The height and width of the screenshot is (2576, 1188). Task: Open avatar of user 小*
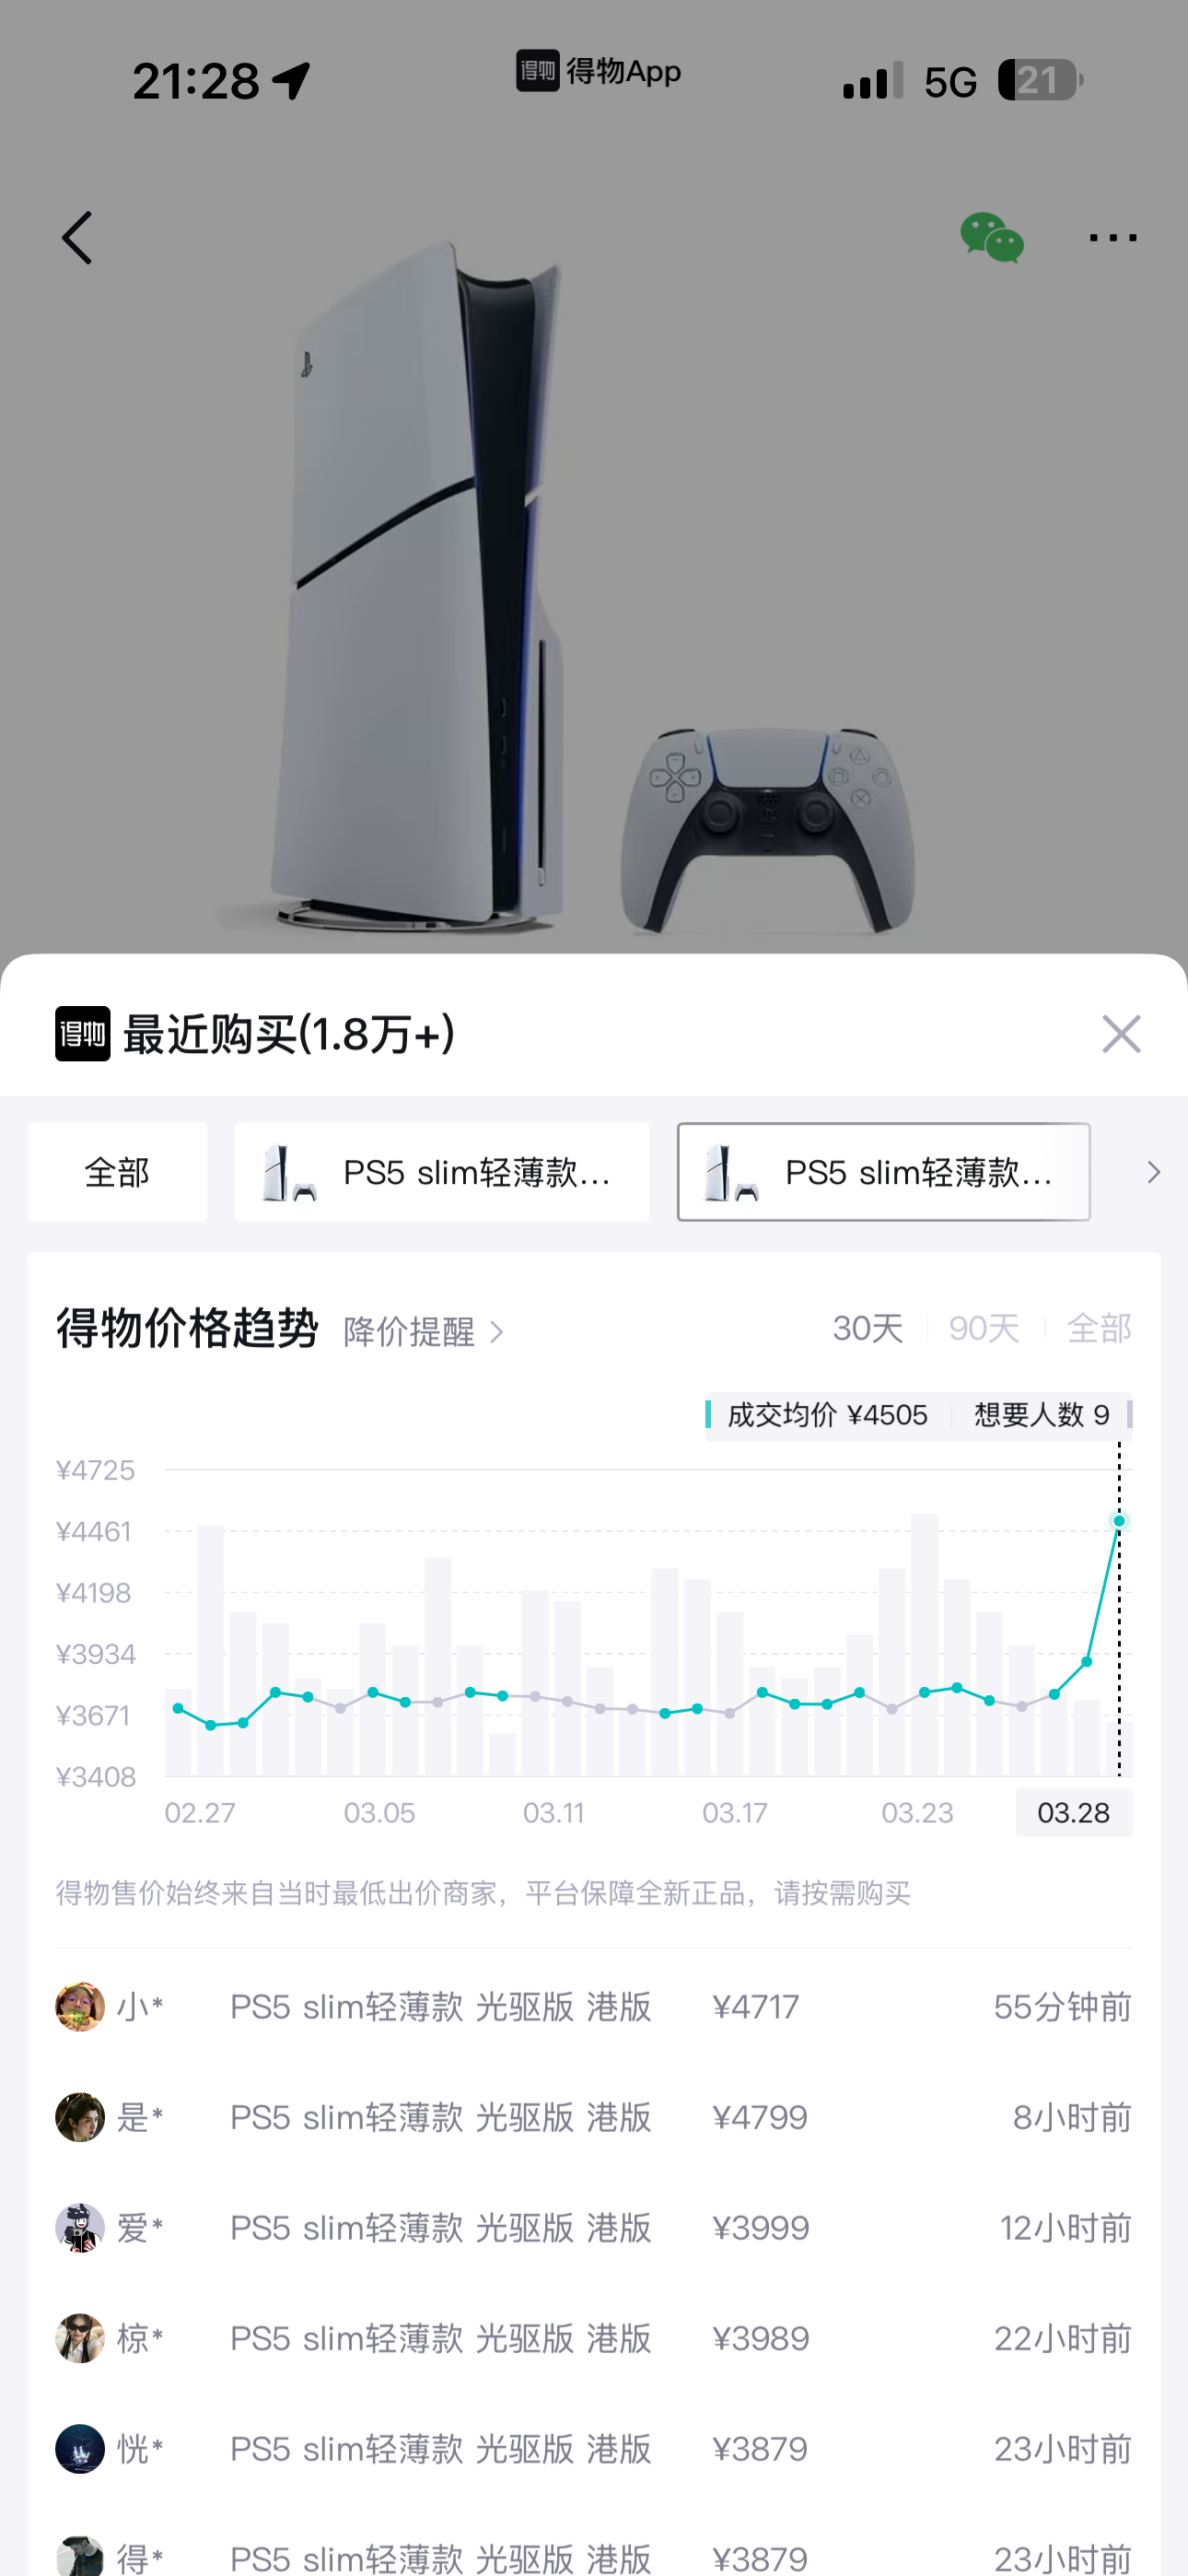pos(80,2007)
